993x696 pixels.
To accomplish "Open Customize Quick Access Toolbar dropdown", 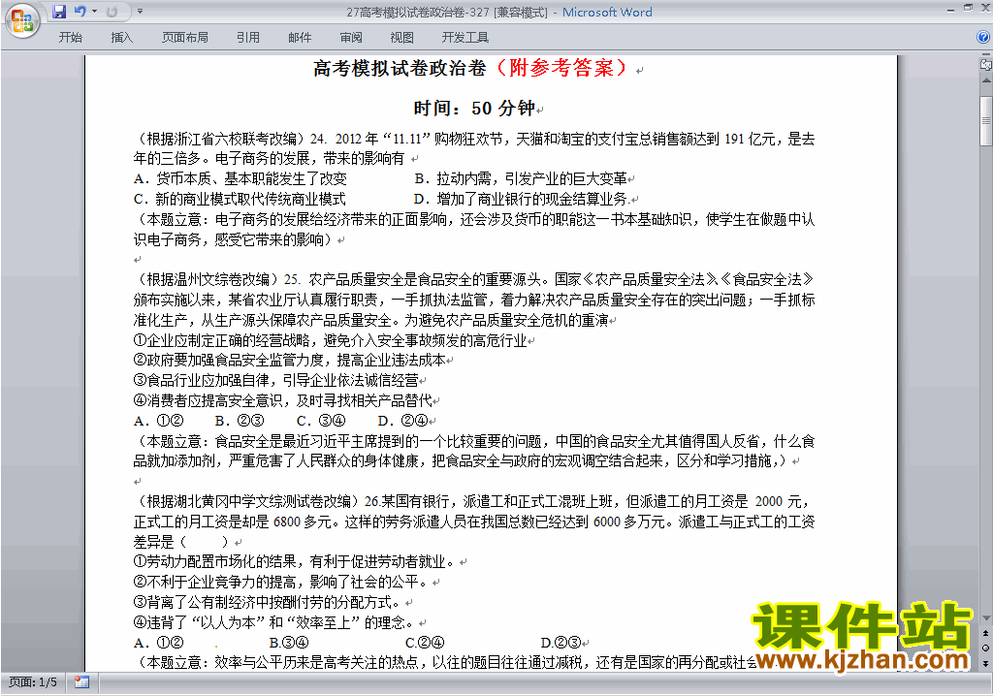I will 140,12.
